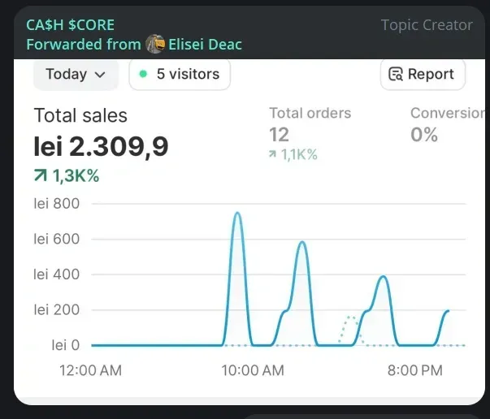
Task: Open the Today date range dropdown
Action: [x=76, y=74]
